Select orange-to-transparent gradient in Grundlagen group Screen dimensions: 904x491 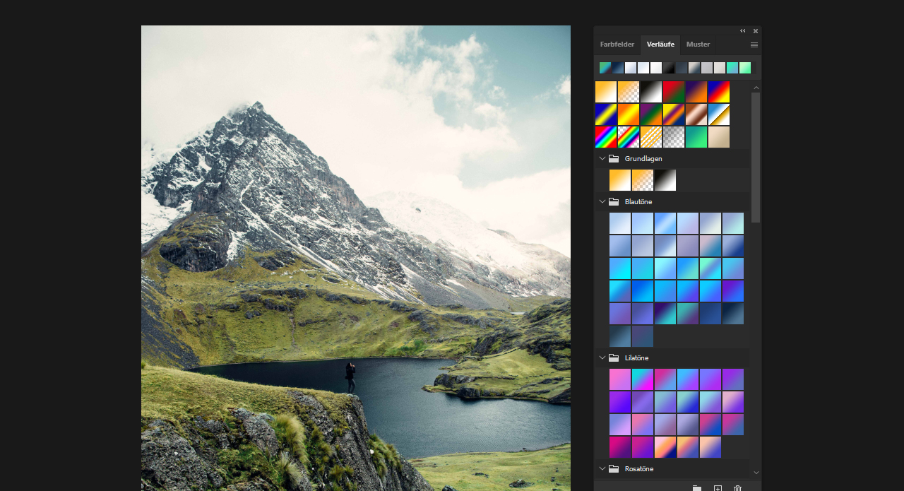643,180
